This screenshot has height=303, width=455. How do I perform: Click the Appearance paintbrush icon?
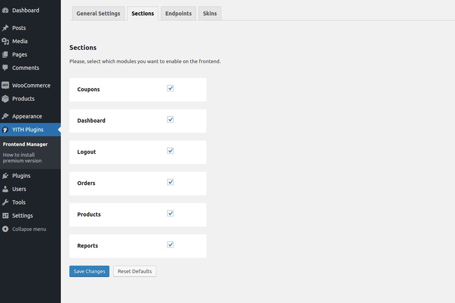(x=6, y=116)
